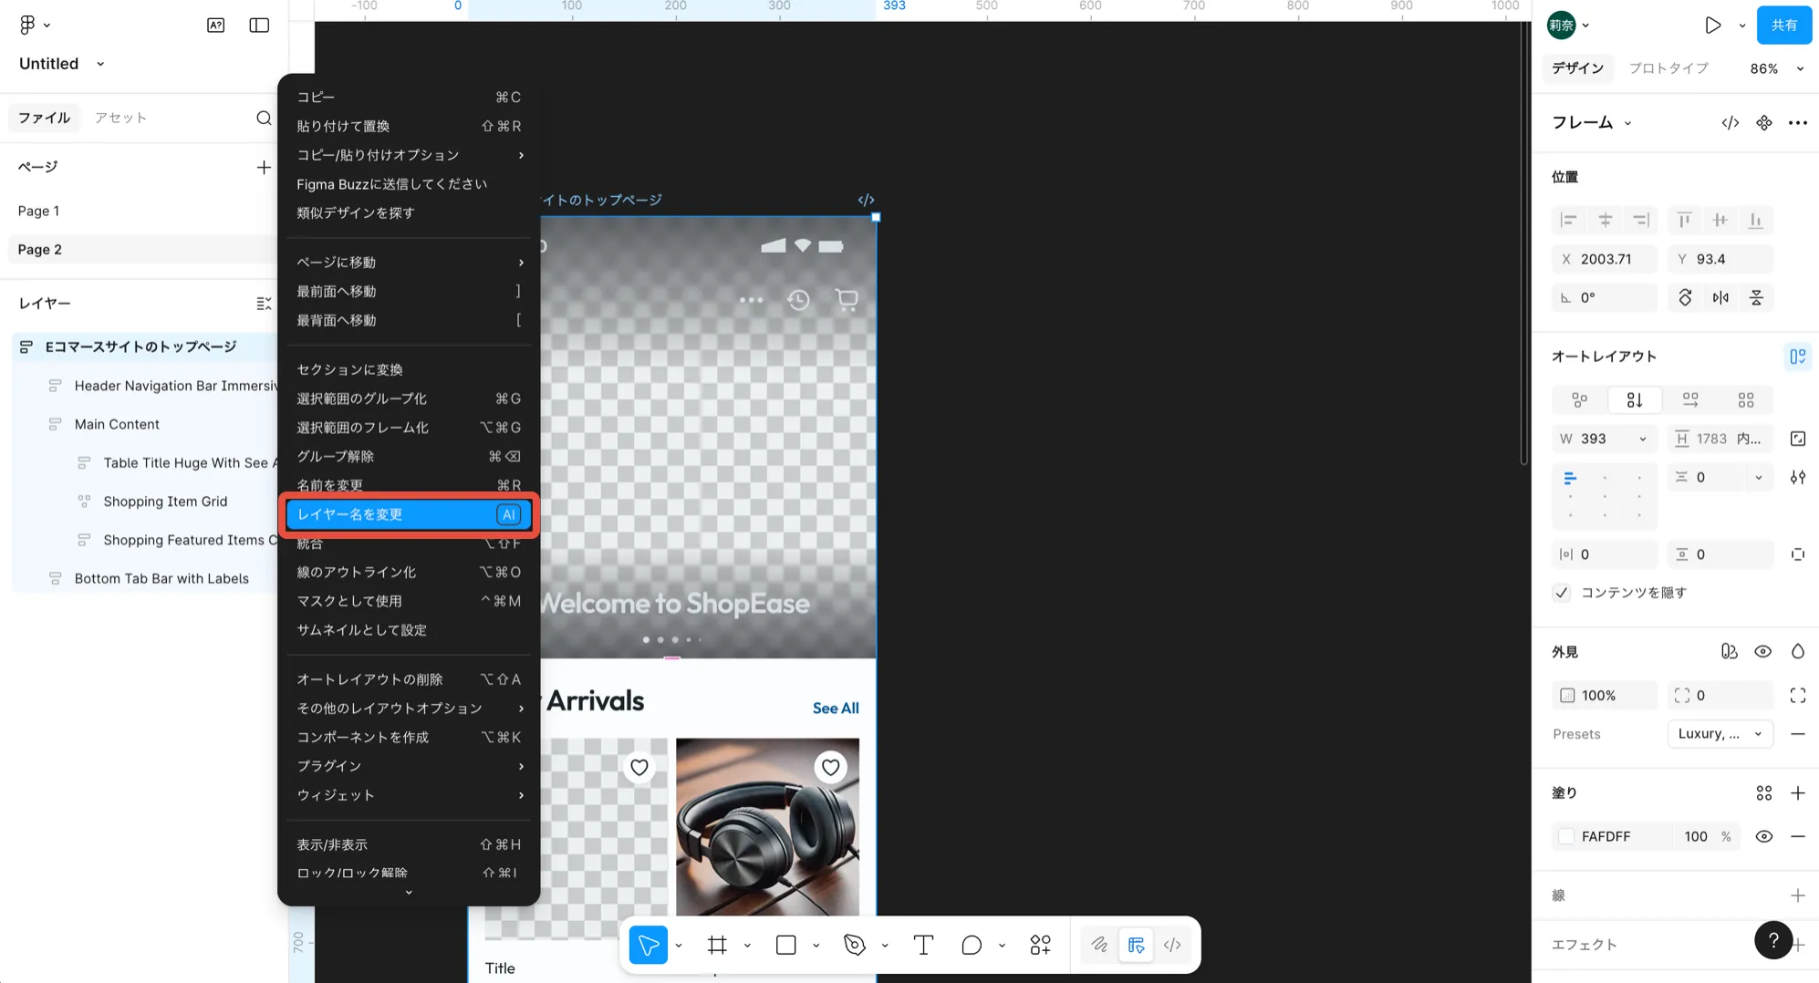Click See All link on canvas
The height and width of the screenshot is (983, 1819).
click(835, 709)
